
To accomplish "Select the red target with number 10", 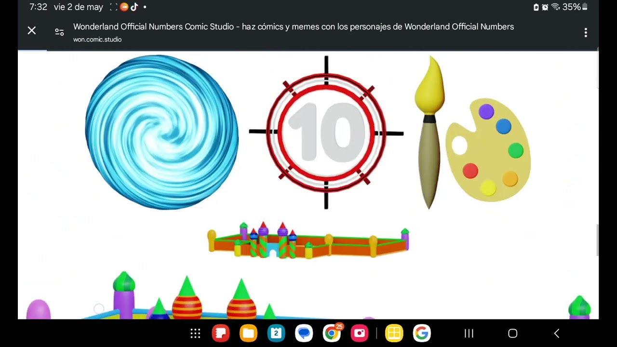I will pyautogui.click(x=326, y=133).
